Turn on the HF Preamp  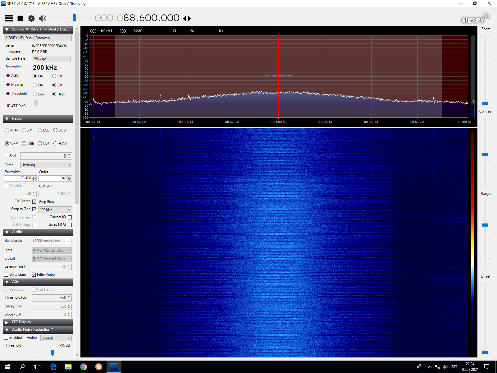[35, 85]
